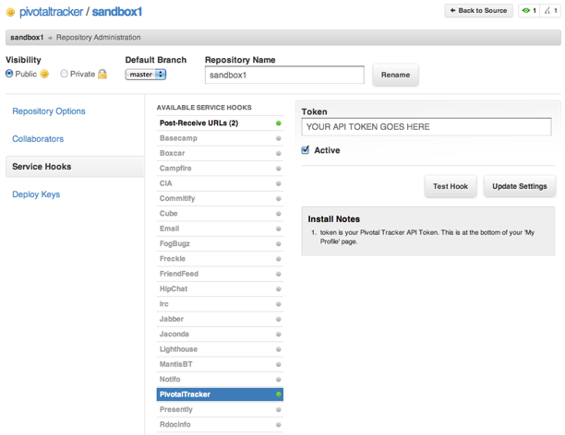
Task: Open the pivotaltracker user link
Action: click(x=51, y=12)
